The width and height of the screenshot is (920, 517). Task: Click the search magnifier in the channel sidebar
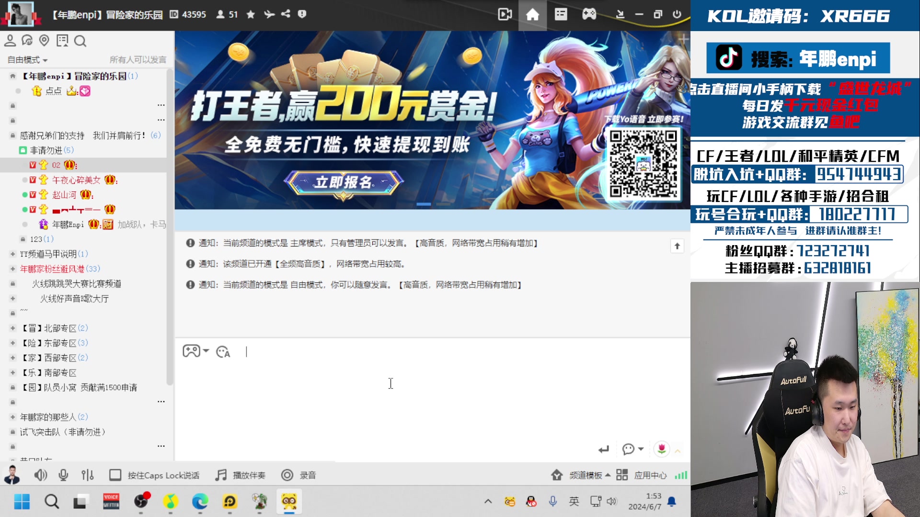[80, 41]
